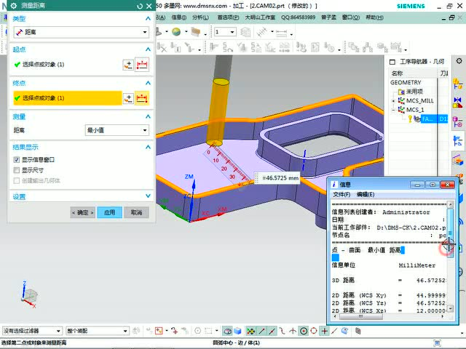466x349 pixels.
Task: Click the page-with-box icon in second toolbar row
Action: point(315,47)
